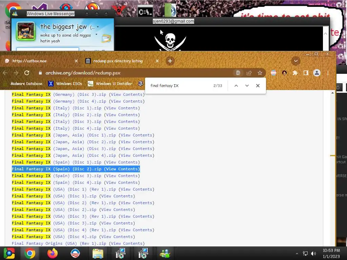Download Final Fantasy Origins (USA) (Rev 1).zip
This screenshot has height=260, width=347.
click(x=59, y=243)
